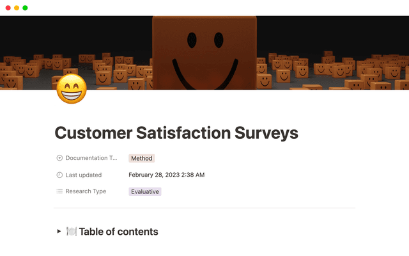Click the list icon beside Research Type
This screenshot has width=409, height=256.
(x=59, y=191)
